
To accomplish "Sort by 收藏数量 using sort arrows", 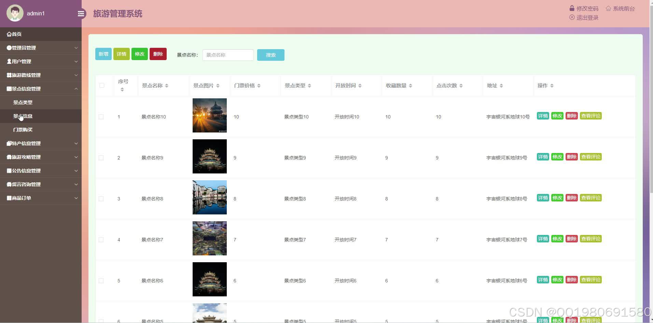I will tap(411, 86).
